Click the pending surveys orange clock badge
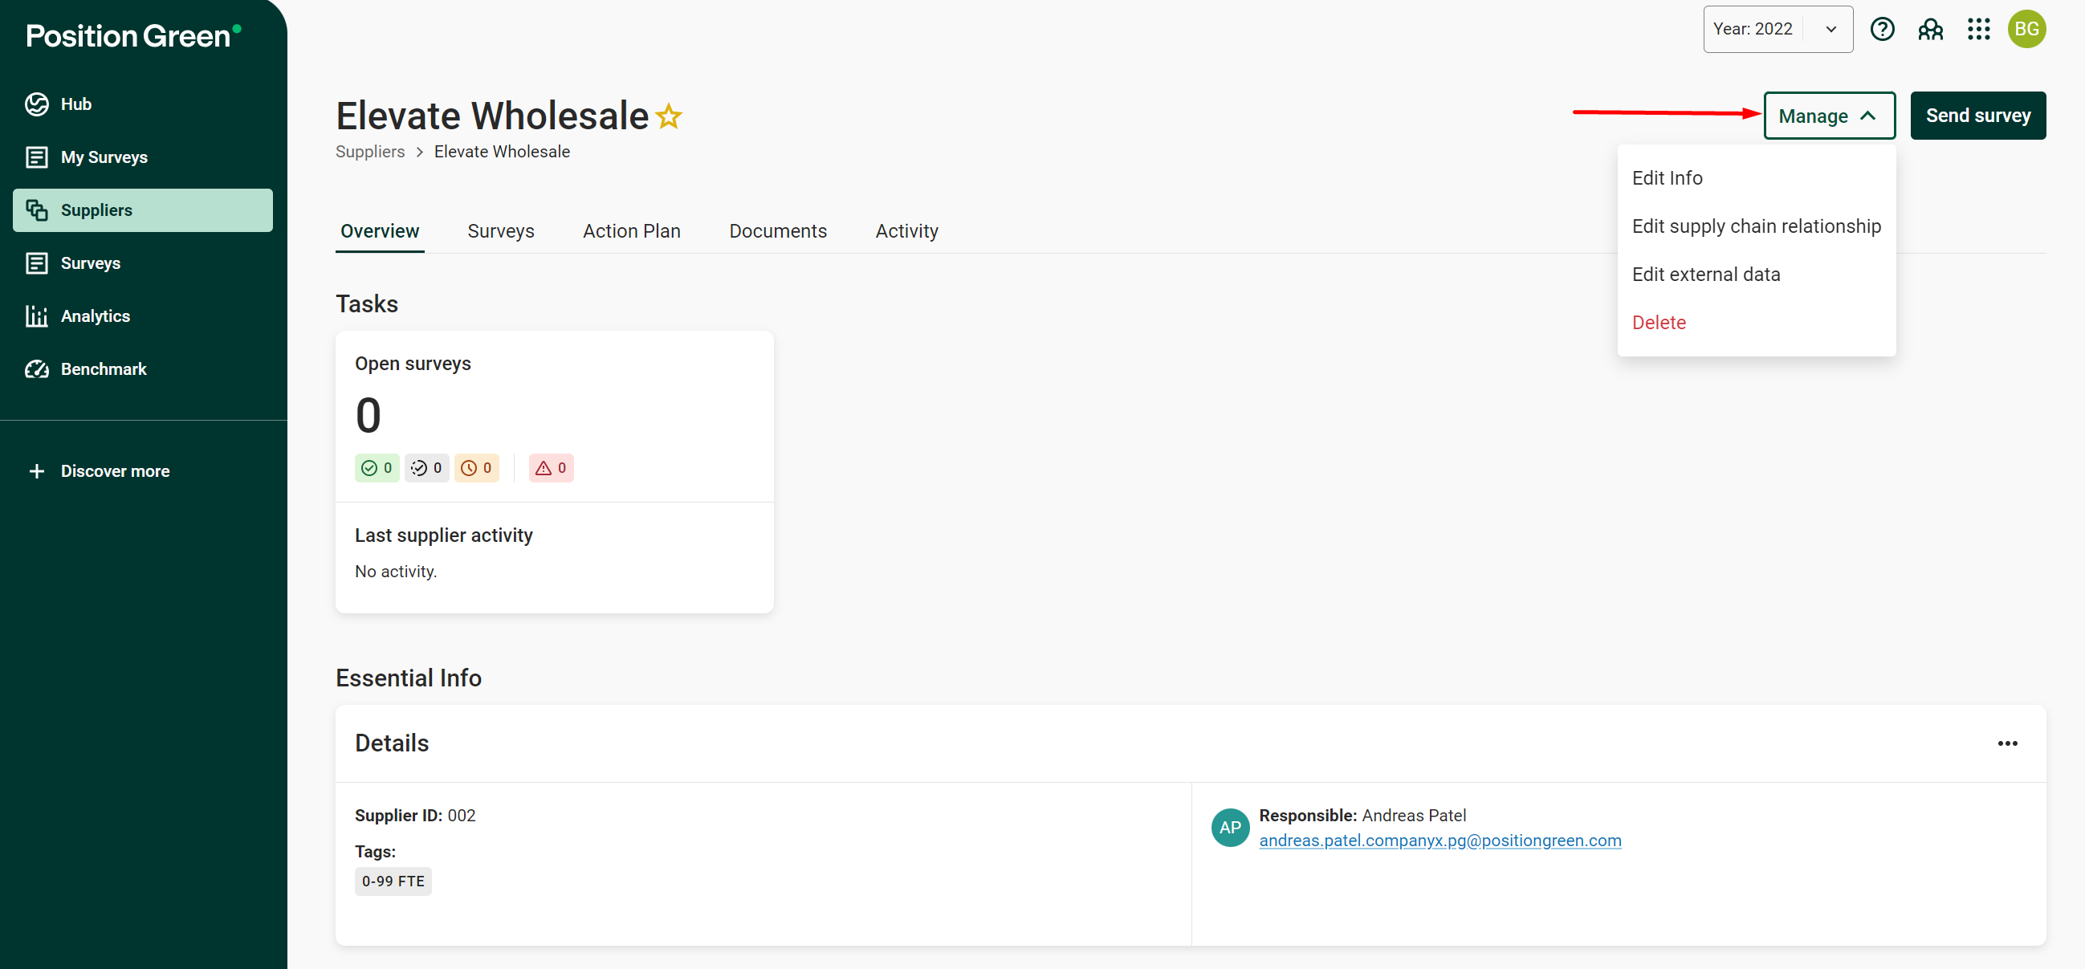Viewport: 2085px width, 969px height. click(x=476, y=468)
